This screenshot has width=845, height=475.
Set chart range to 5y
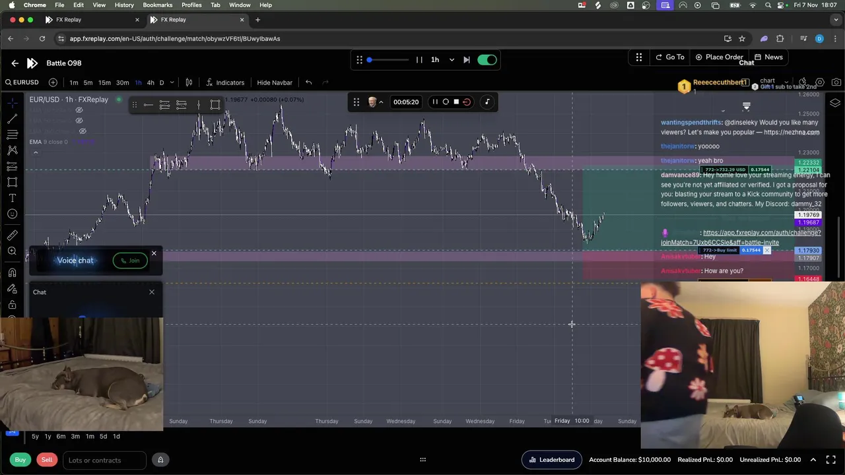35,437
